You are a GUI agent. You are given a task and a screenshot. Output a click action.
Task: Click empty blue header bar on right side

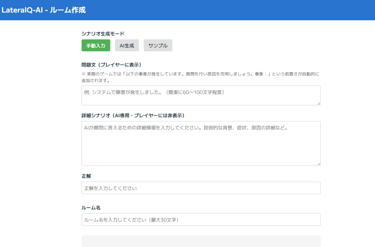coord(273,10)
